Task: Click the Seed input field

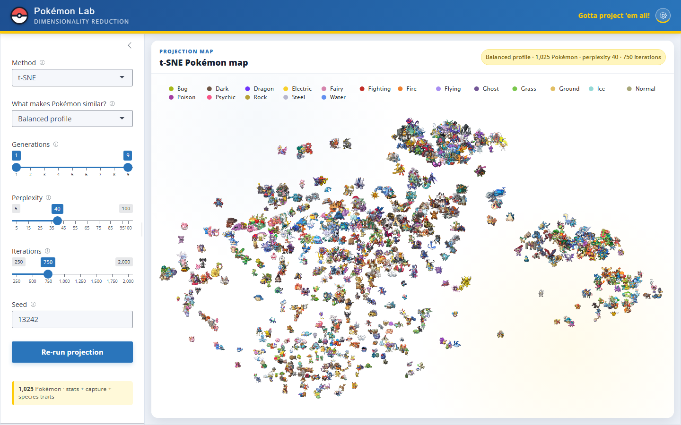Action: (x=72, y=320)
